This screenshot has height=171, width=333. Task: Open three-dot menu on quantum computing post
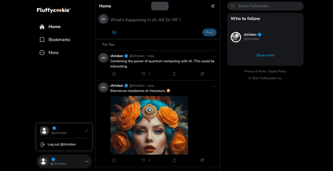pyautogui.click(x=214, y=56)
